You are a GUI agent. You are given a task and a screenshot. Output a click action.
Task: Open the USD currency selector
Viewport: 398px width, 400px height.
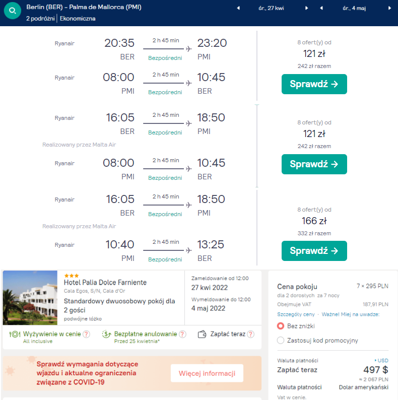[x=381, y=361]
